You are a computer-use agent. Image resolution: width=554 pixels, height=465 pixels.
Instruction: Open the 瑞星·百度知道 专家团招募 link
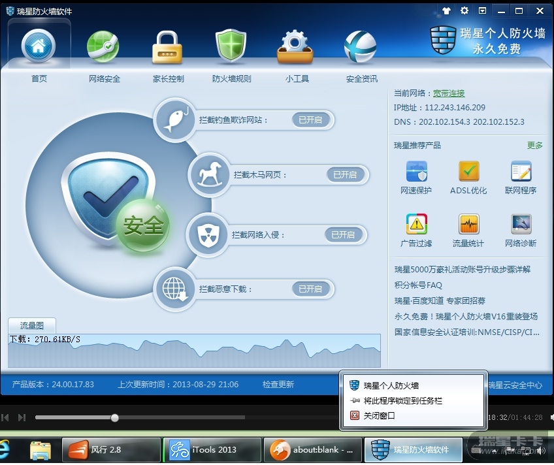pos(440,300)
